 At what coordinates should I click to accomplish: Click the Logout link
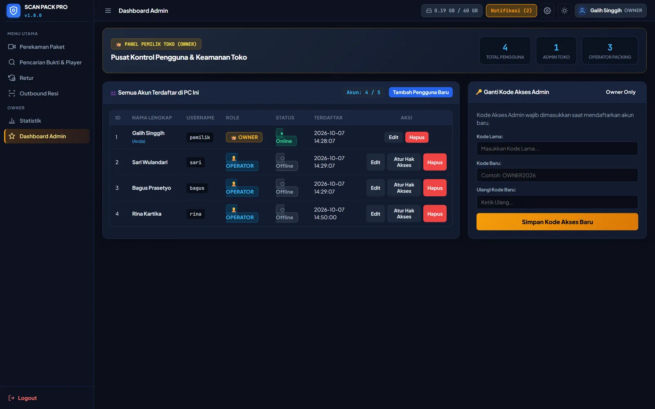[x=23, y=398]
